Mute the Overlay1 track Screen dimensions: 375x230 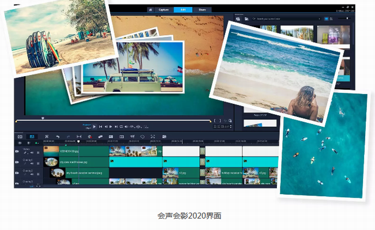pos(32,164)
